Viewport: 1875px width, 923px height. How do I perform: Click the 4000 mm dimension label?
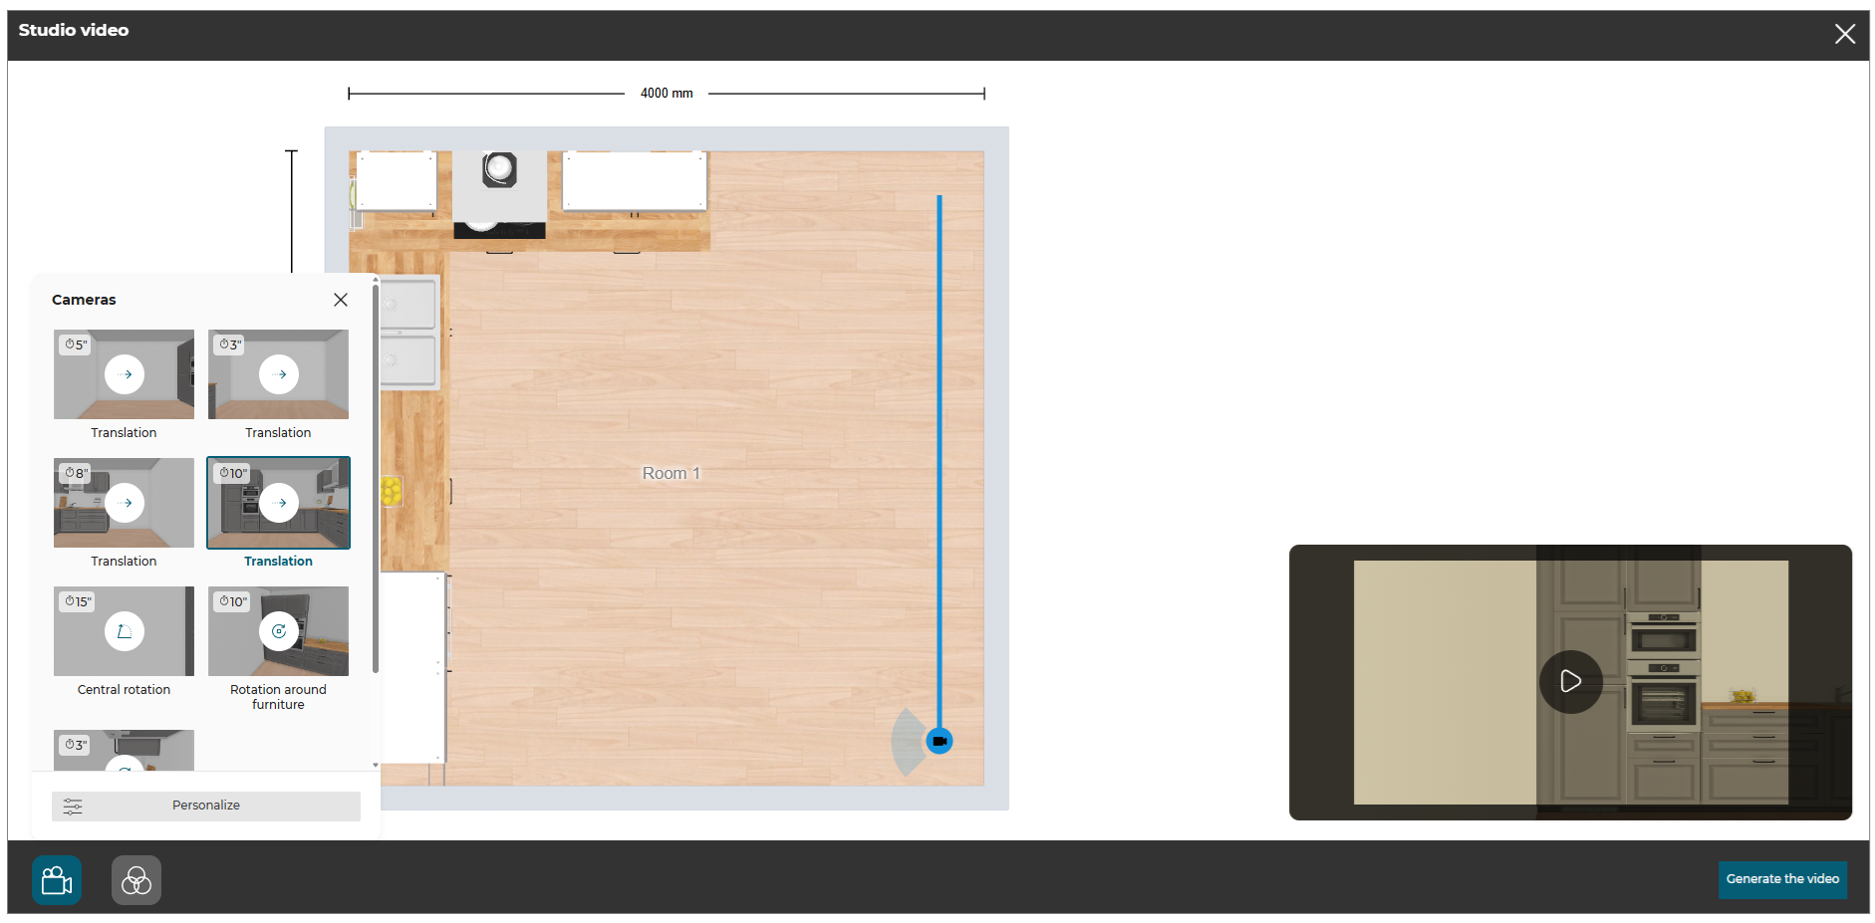click(x=667, y=94)
